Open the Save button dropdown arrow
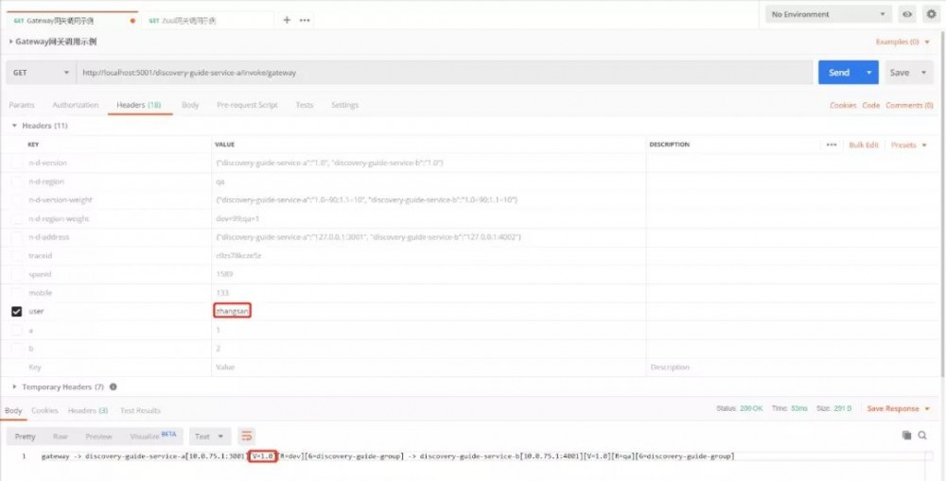The image size is (946, 481). click(x=923, y=73)
